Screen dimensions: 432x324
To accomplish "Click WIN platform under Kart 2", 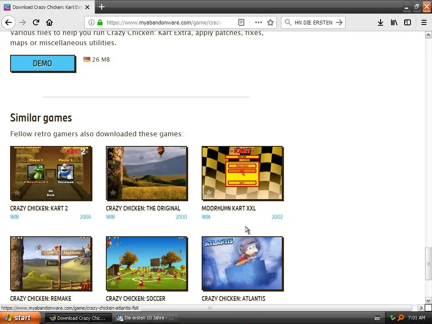I will [14, 217].
